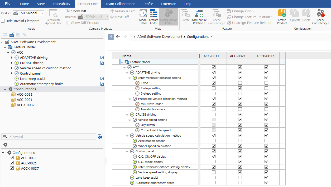331x187 pixels.
Task: Select ACC-0011 column header in table
Action: [x=211, y=56]
